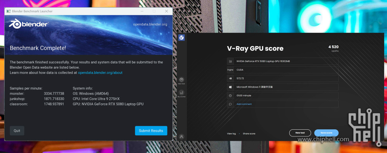The height and width of the screenshot is (153, 387).
Task: Click Share score in V-Ray
Action: tap(249, 134)
